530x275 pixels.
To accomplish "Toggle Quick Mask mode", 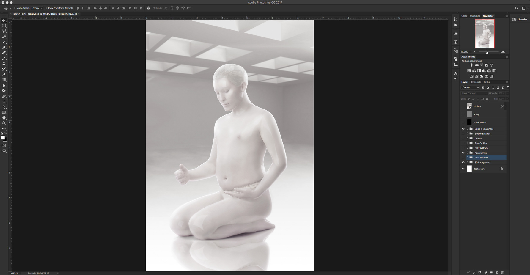I will click(4, 145).
